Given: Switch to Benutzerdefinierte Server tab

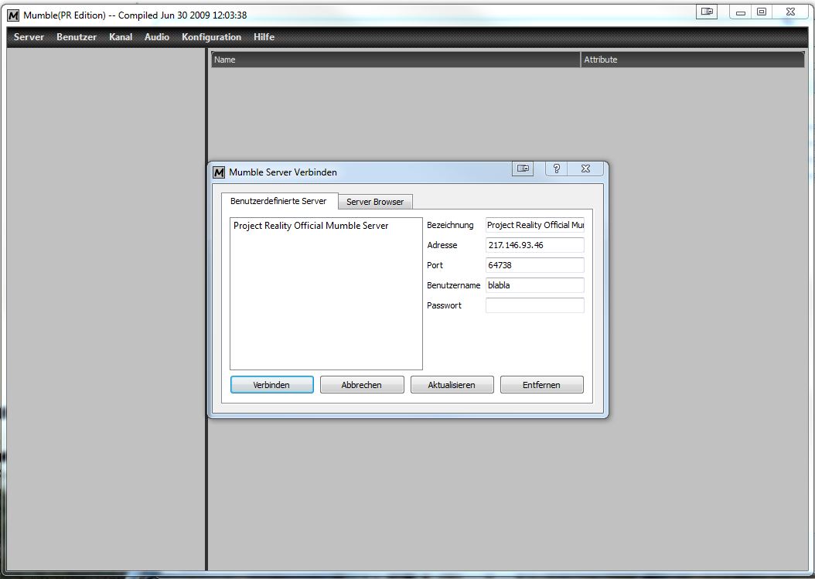Looking at the screenshot, I should [x=279, y=201].
